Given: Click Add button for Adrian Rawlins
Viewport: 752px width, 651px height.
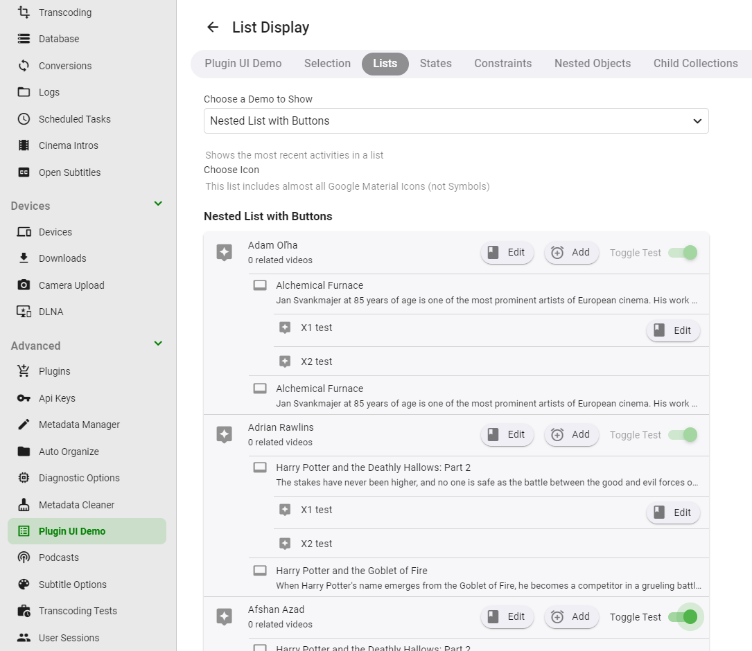Looking at the screenshot, I should 571,435.
